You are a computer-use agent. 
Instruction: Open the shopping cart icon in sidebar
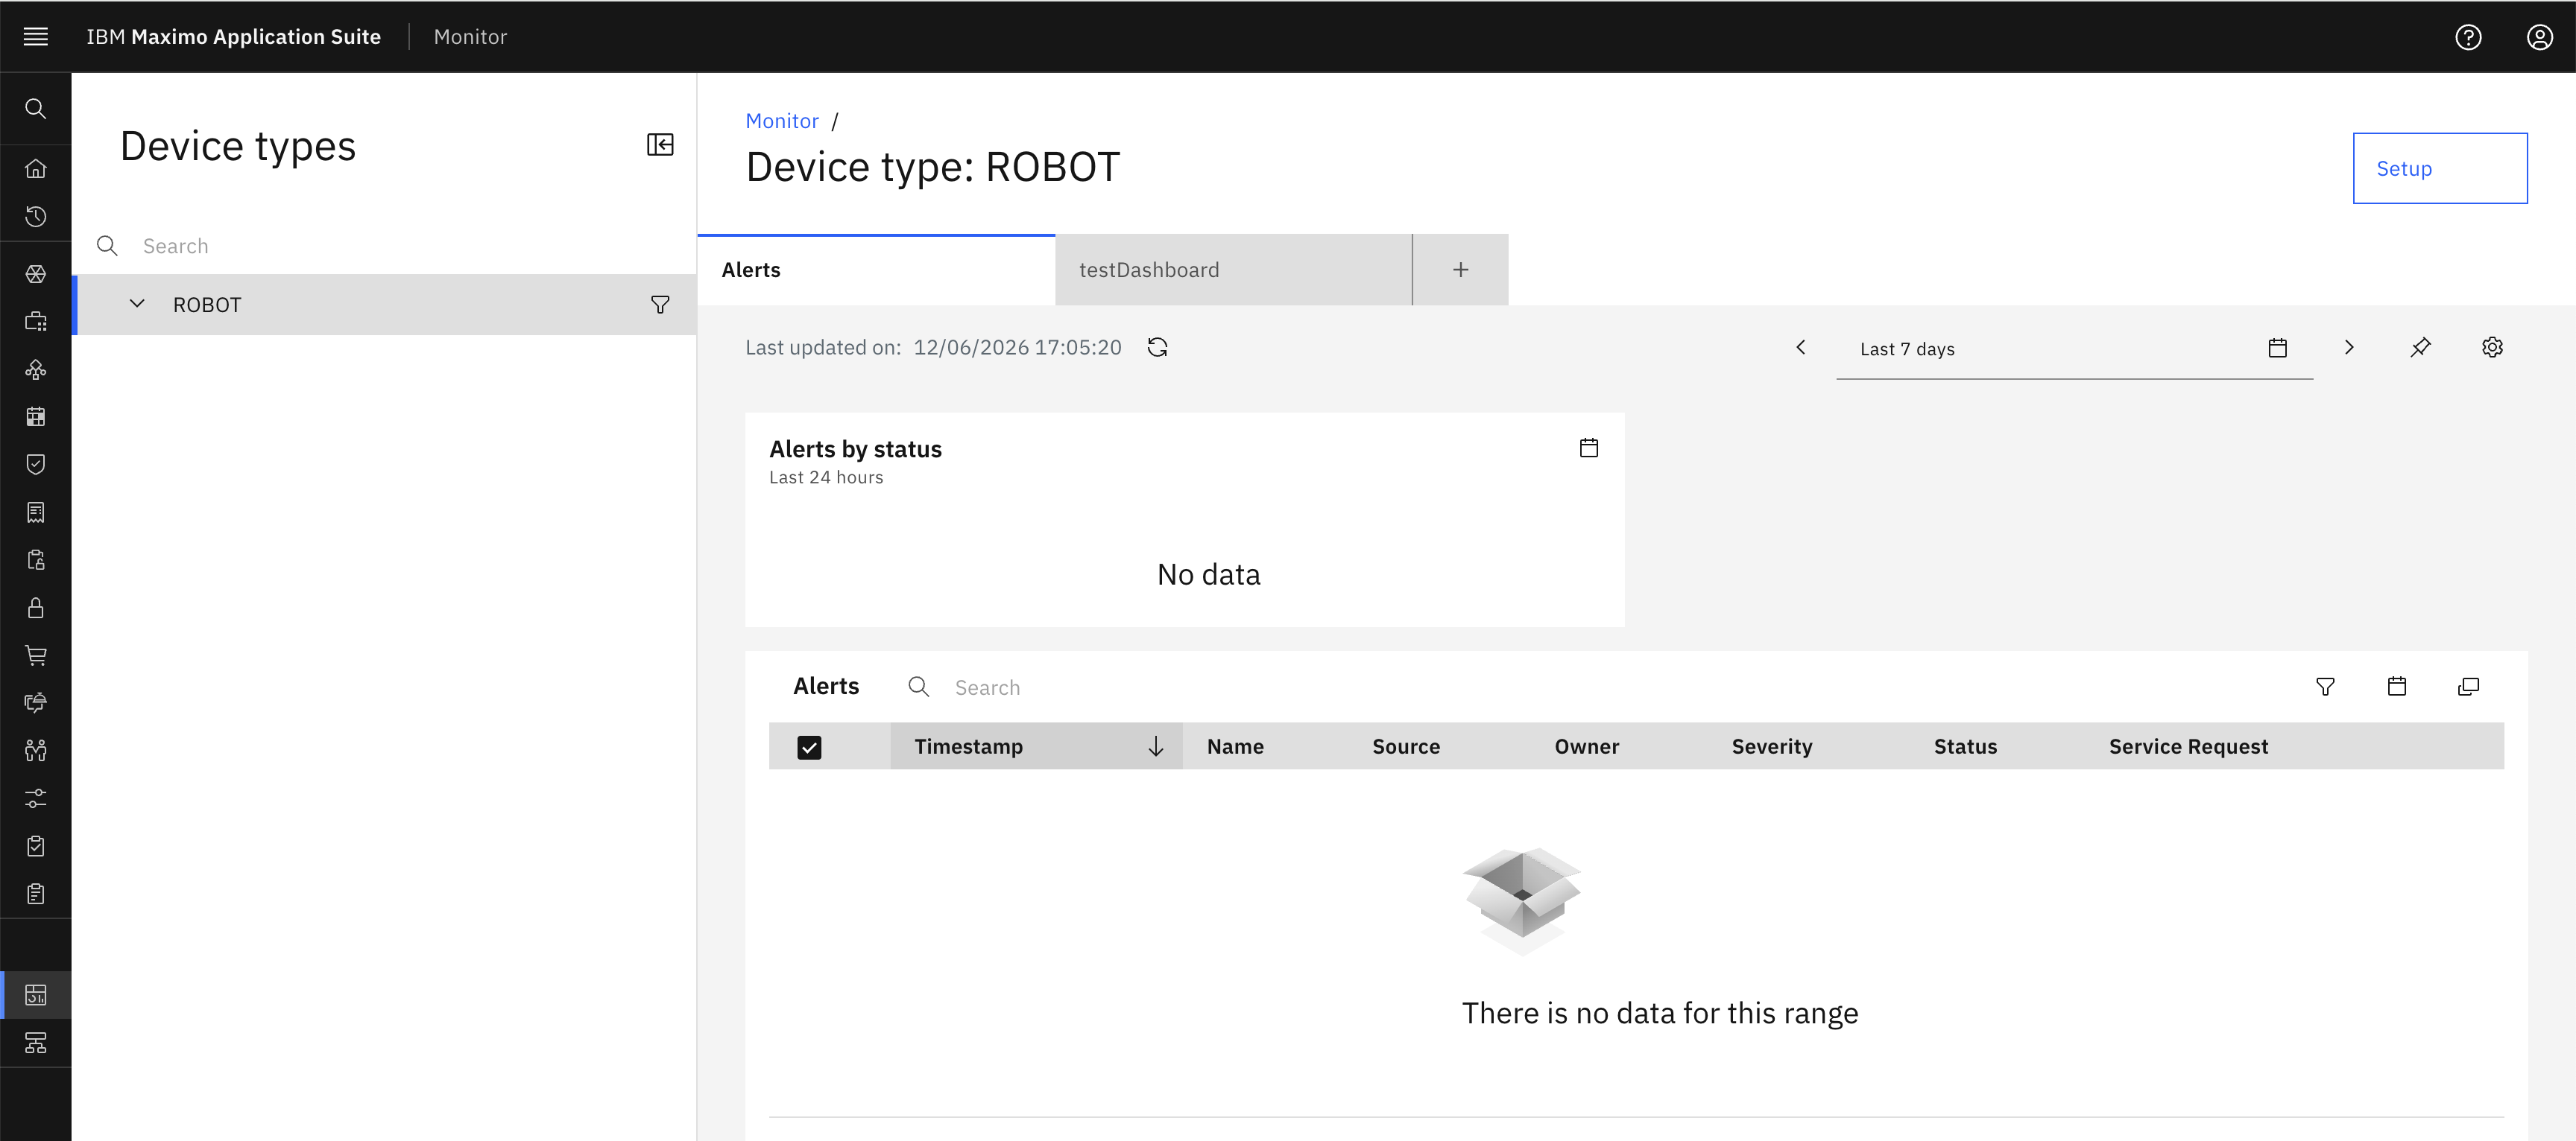(36, 655)
